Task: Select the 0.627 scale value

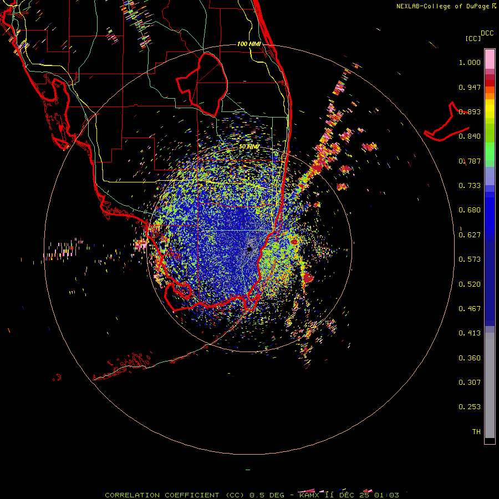Action: [470, 235]
